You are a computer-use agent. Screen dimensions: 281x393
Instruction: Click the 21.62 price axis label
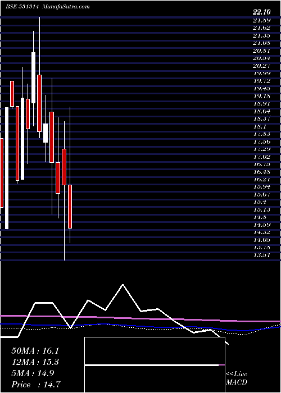point(262,28)
